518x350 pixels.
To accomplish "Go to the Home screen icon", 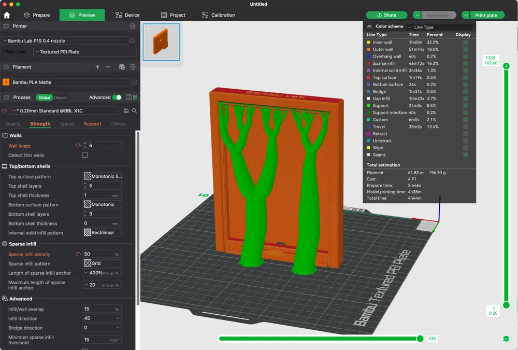I will pos(7,16).
